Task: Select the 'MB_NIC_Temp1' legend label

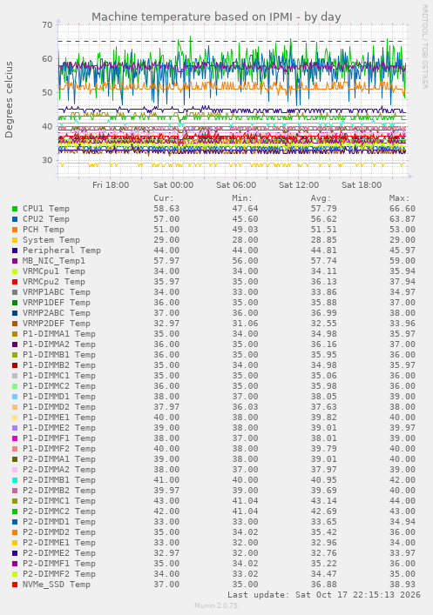Action: (54, 261)
